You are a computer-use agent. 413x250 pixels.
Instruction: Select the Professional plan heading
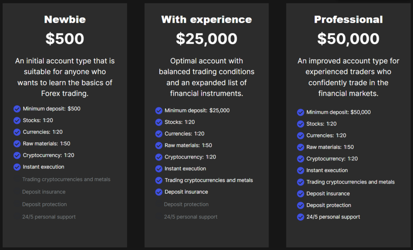[x=348, y=19]
